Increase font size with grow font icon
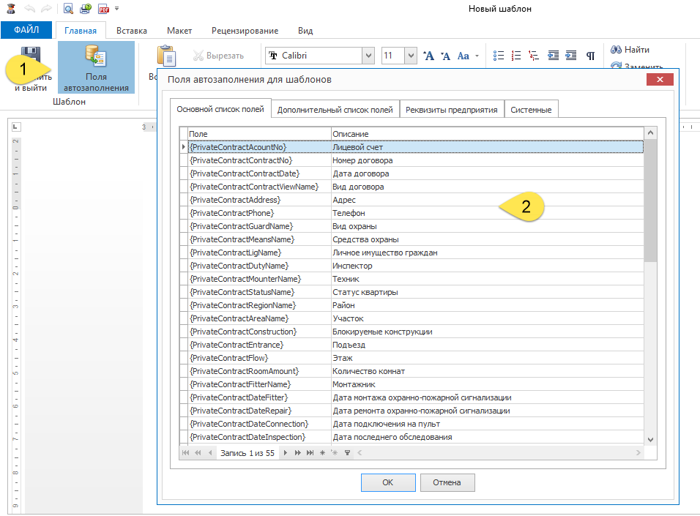Image resolution: width=700 pixels, height=516 pixels. click(x=428, y=56)
